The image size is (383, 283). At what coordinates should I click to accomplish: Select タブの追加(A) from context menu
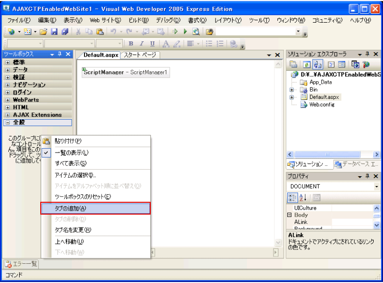pyautogui.click(x=95, y=208)
